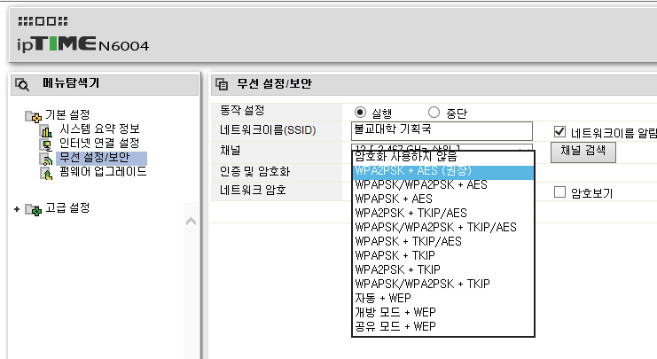Viewport: 657px width, 359px height.
Task: Choose WPA2PSK + AES (권장) option
Action: tap(443, 171)
